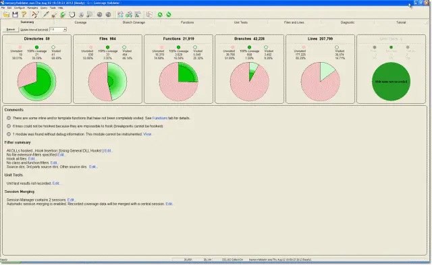Click the third session chart toolbar icon

138,15
